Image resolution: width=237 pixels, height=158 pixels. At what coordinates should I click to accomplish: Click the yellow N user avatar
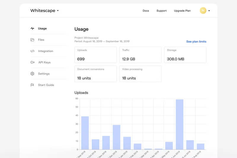203,11
